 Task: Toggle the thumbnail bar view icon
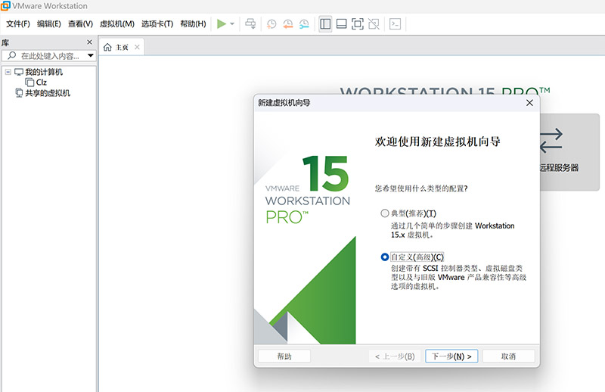coord(342,24)
